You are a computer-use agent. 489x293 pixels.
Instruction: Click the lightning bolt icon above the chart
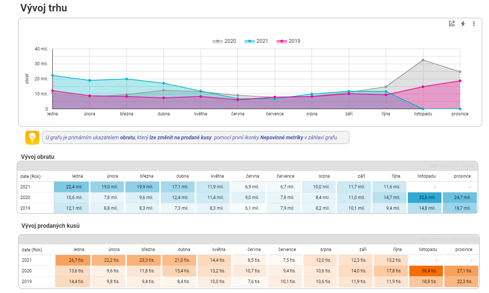click(463, 24)
